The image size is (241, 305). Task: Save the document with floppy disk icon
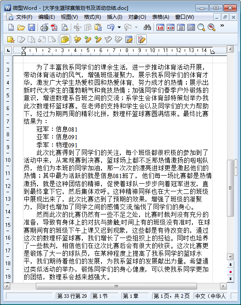click(x=31, y=27)
